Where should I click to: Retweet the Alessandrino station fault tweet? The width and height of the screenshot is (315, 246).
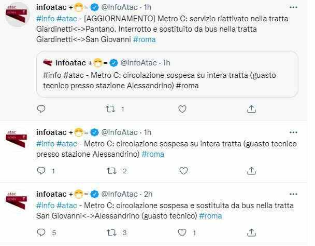110,170
